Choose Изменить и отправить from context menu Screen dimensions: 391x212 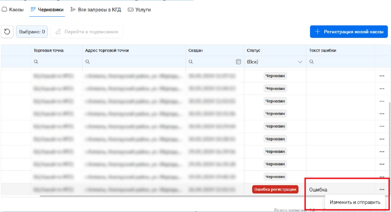(355, 202)
